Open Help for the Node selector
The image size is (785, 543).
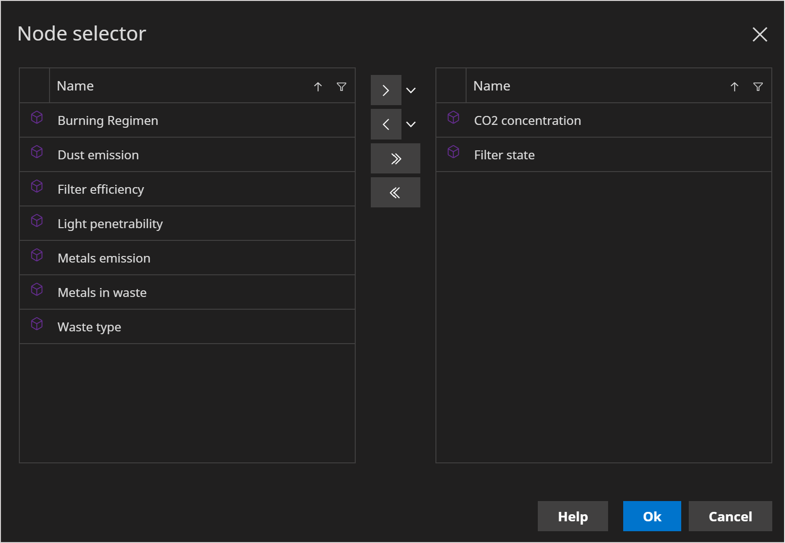pos(572,516)
